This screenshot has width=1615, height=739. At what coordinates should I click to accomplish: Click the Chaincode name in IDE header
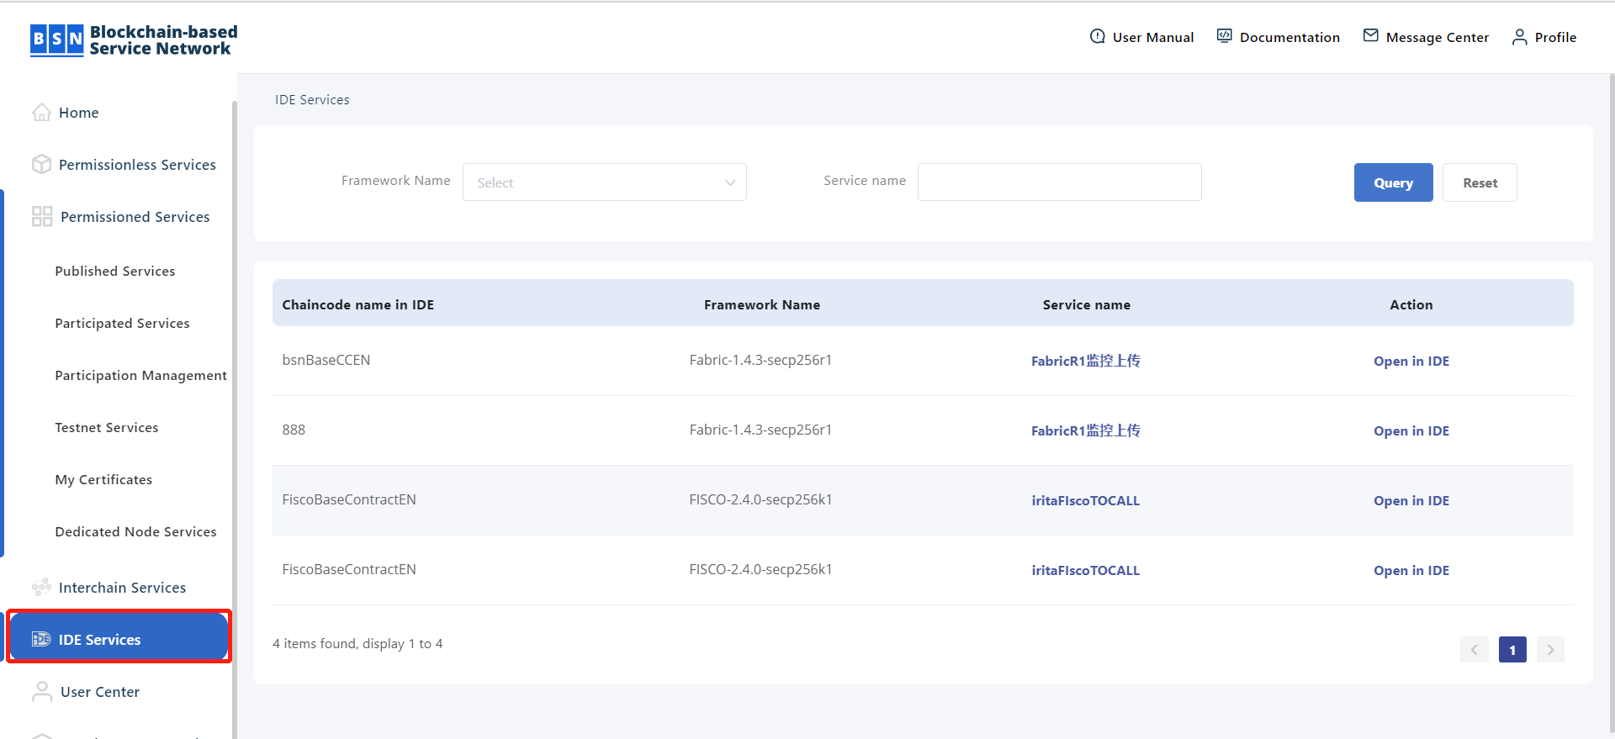(x=358, y=304)
